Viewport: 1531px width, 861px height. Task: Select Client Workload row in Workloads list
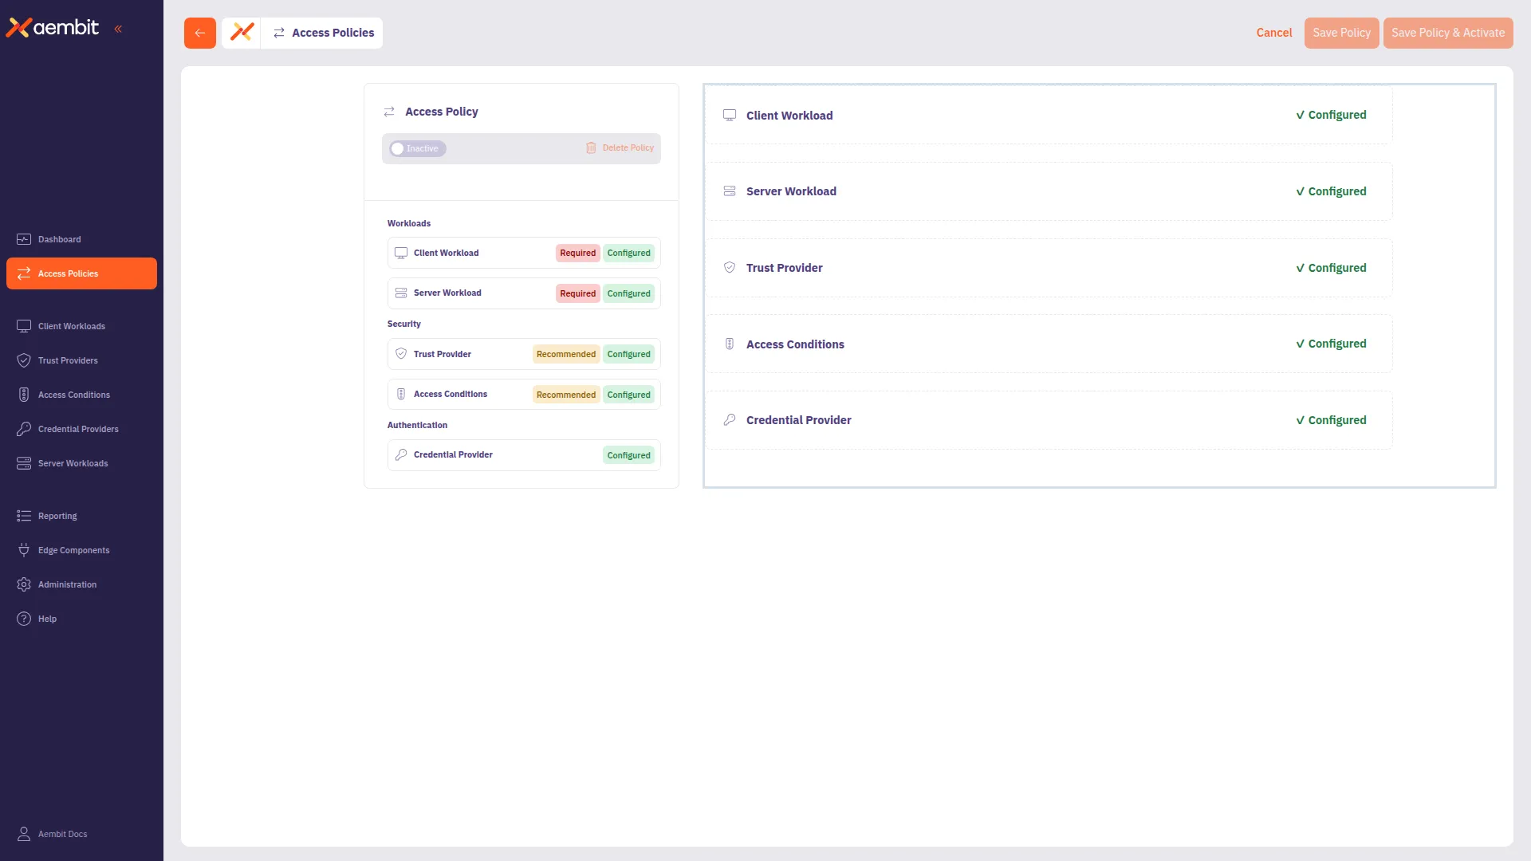(x=524, y=253)
